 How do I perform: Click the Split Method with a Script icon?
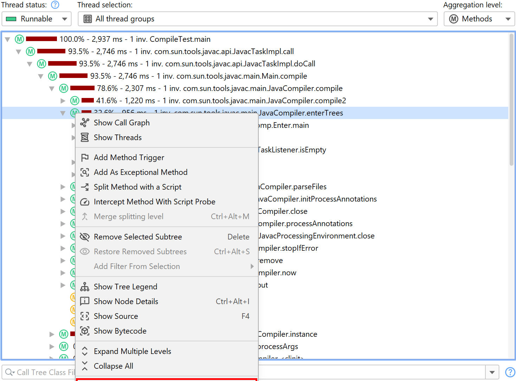coord(85,187)
